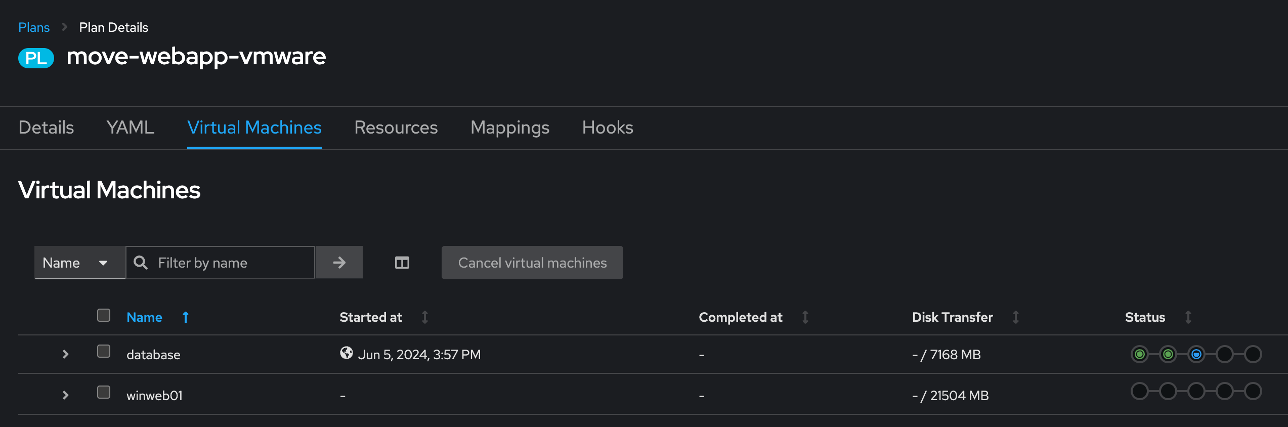Click the Started at column header
Screen dimensions: 1288x427
[x=371, y=317]
